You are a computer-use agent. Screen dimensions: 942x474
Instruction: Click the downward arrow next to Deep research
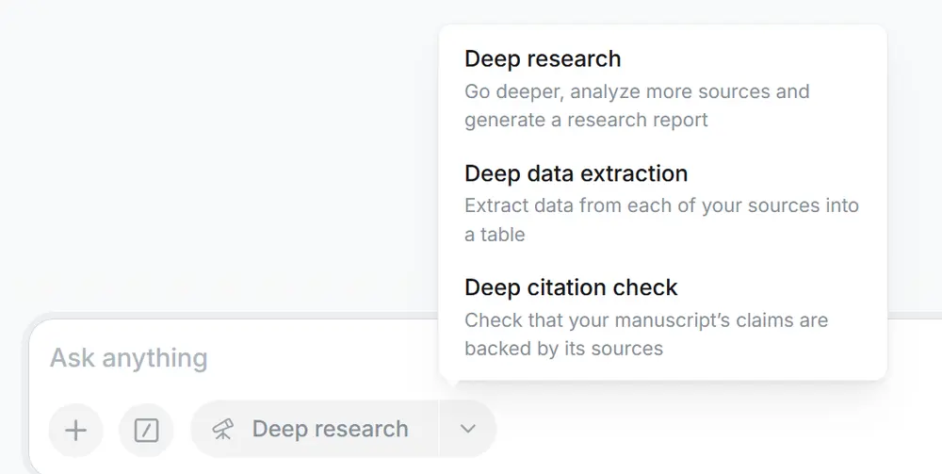(468, 429)
